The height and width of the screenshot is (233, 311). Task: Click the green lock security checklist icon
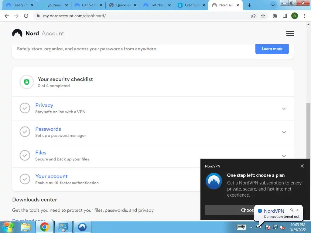click(x=27, y=82)
